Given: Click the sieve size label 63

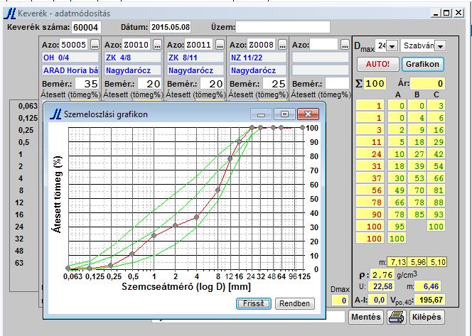Looking at the screenshot, I should click(x=19, y=263).
